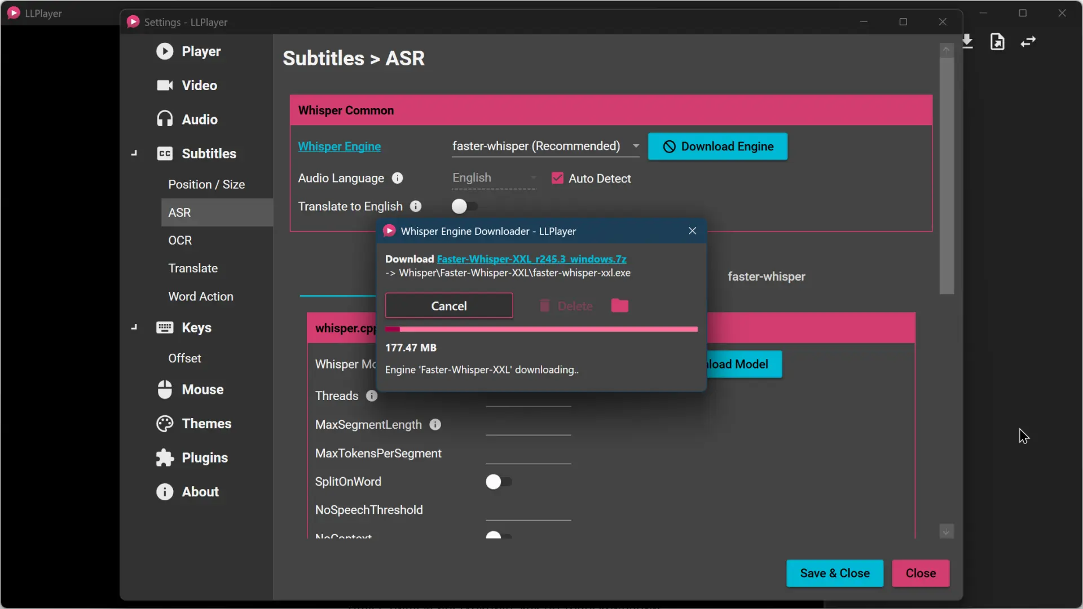Click the Download Model button
1083x609 pixels.
point(743,364)
